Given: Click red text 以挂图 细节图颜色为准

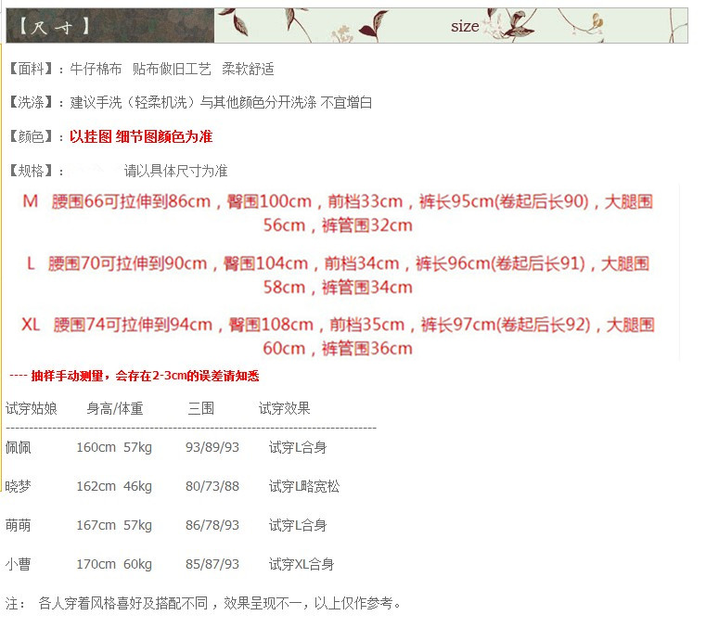Looking at the screenshot, I should coord(140,136).
